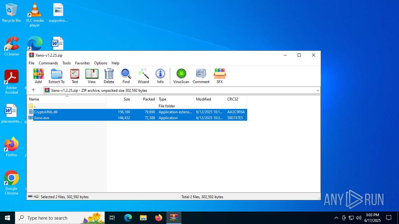Open VLC media player desktop icon

tap(35, 15)
